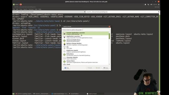Screen dimensions: 169x95
Task: Close the Add to Panel dialog via title bar
Action: (109, 26)
